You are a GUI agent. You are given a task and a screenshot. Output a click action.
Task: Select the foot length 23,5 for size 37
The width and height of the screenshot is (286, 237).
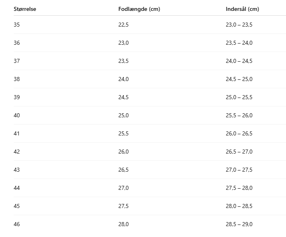click(x=123, y=61)
